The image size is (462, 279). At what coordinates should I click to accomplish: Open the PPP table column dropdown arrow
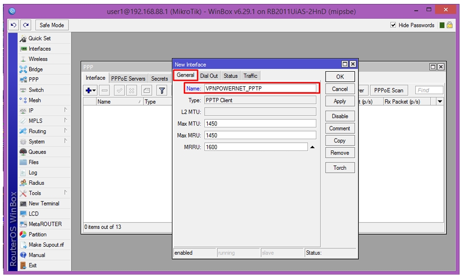click(440, 101)
